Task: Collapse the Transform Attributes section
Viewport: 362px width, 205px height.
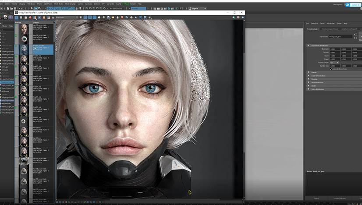Action: coord(308,46)
